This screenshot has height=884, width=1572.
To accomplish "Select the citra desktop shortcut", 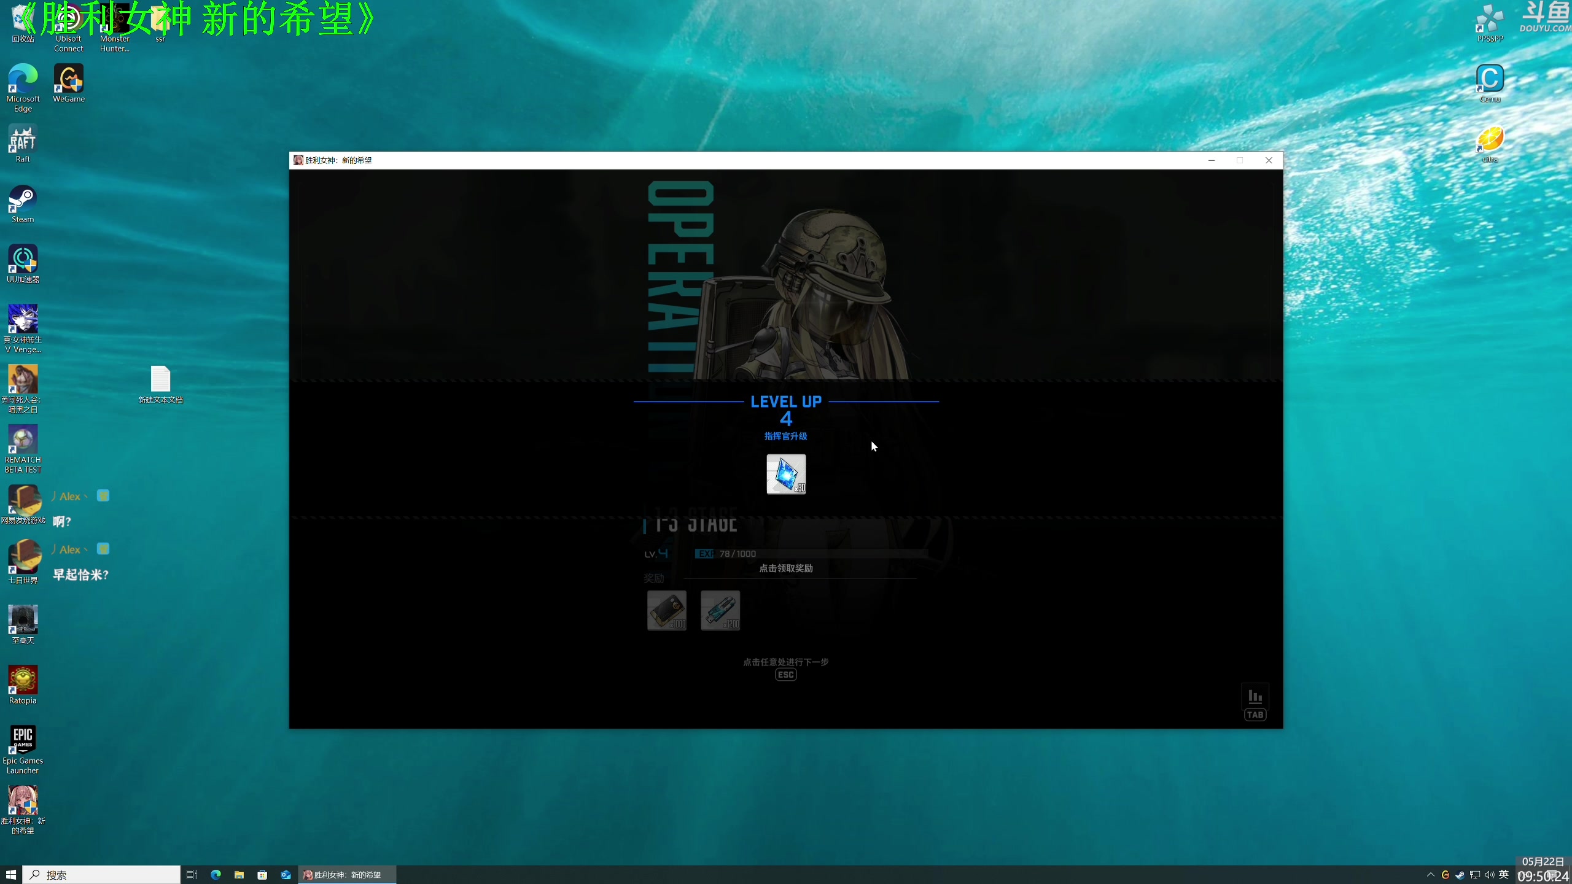I will [1490, 143].
